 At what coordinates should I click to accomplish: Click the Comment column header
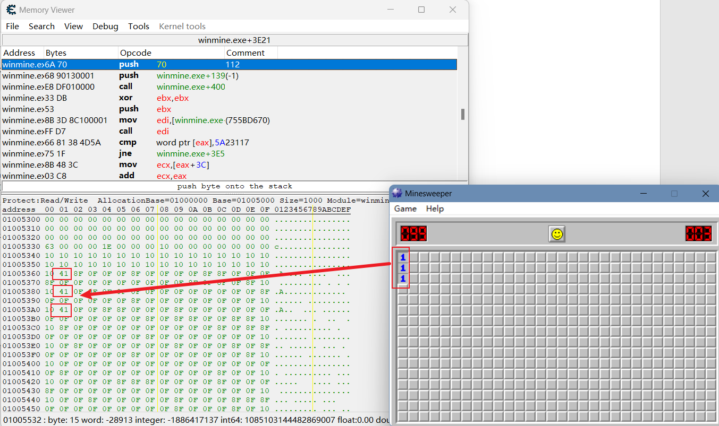pos(245,53)
